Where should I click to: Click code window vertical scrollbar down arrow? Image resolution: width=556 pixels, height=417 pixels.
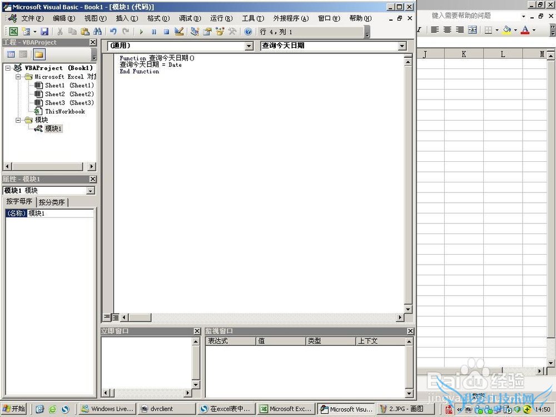pos(408,309)
